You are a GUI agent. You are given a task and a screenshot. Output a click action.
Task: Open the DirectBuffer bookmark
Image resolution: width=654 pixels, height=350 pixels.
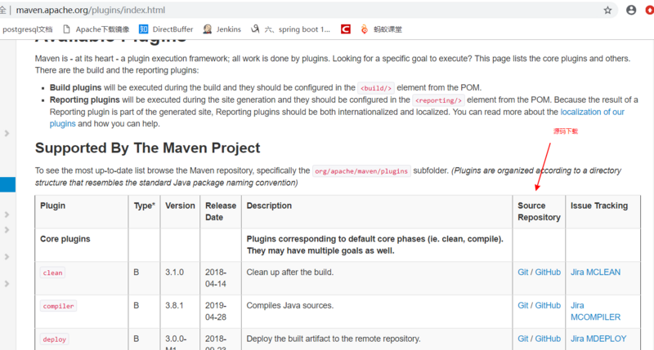[166, 29]
